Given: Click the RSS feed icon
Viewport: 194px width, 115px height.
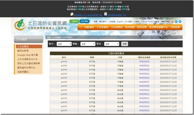Looking at the screenshot, I should (172, 21).
